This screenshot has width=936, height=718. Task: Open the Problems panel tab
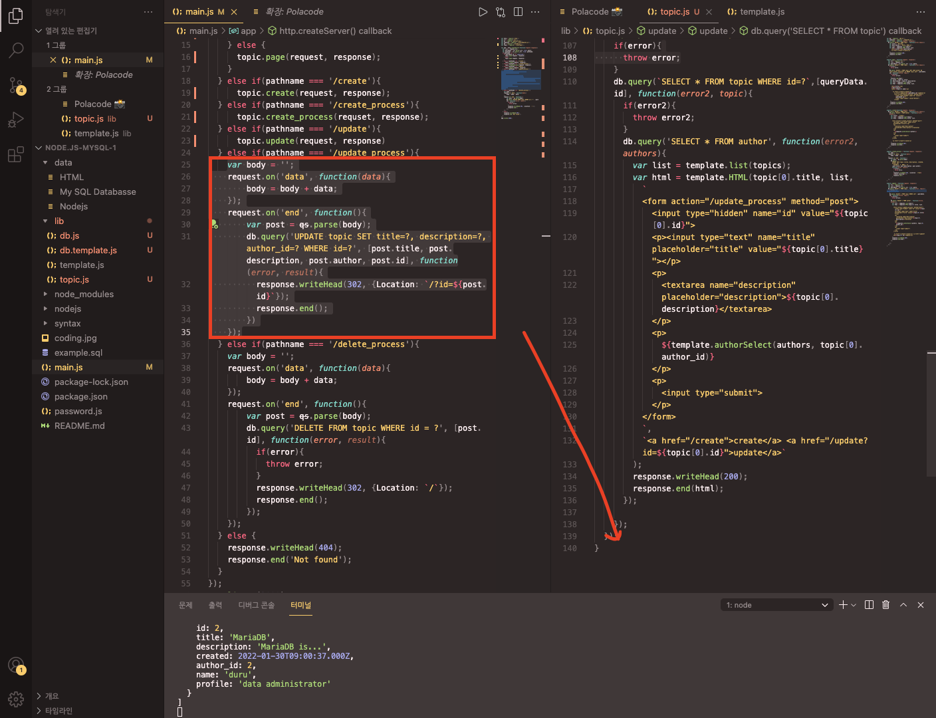[185, 605]
